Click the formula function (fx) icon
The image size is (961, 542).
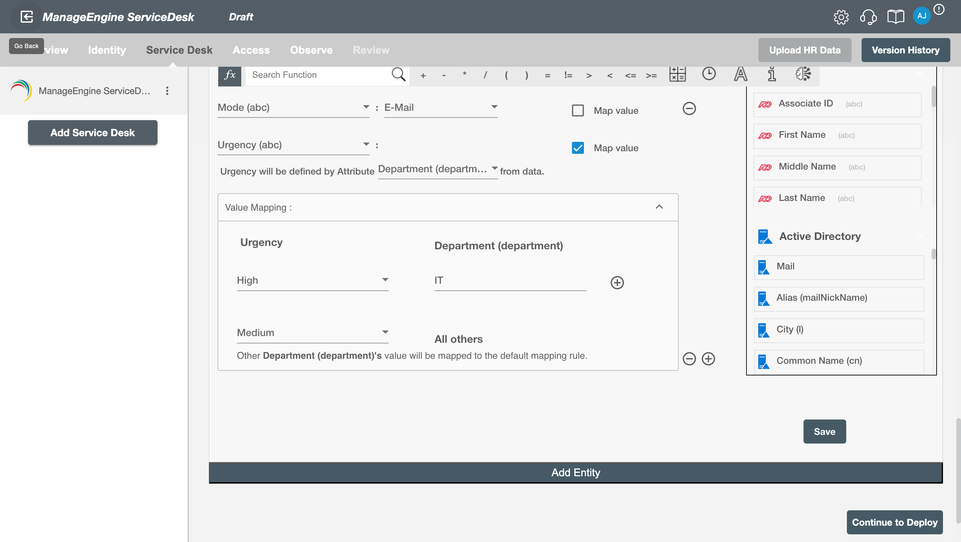230,75
